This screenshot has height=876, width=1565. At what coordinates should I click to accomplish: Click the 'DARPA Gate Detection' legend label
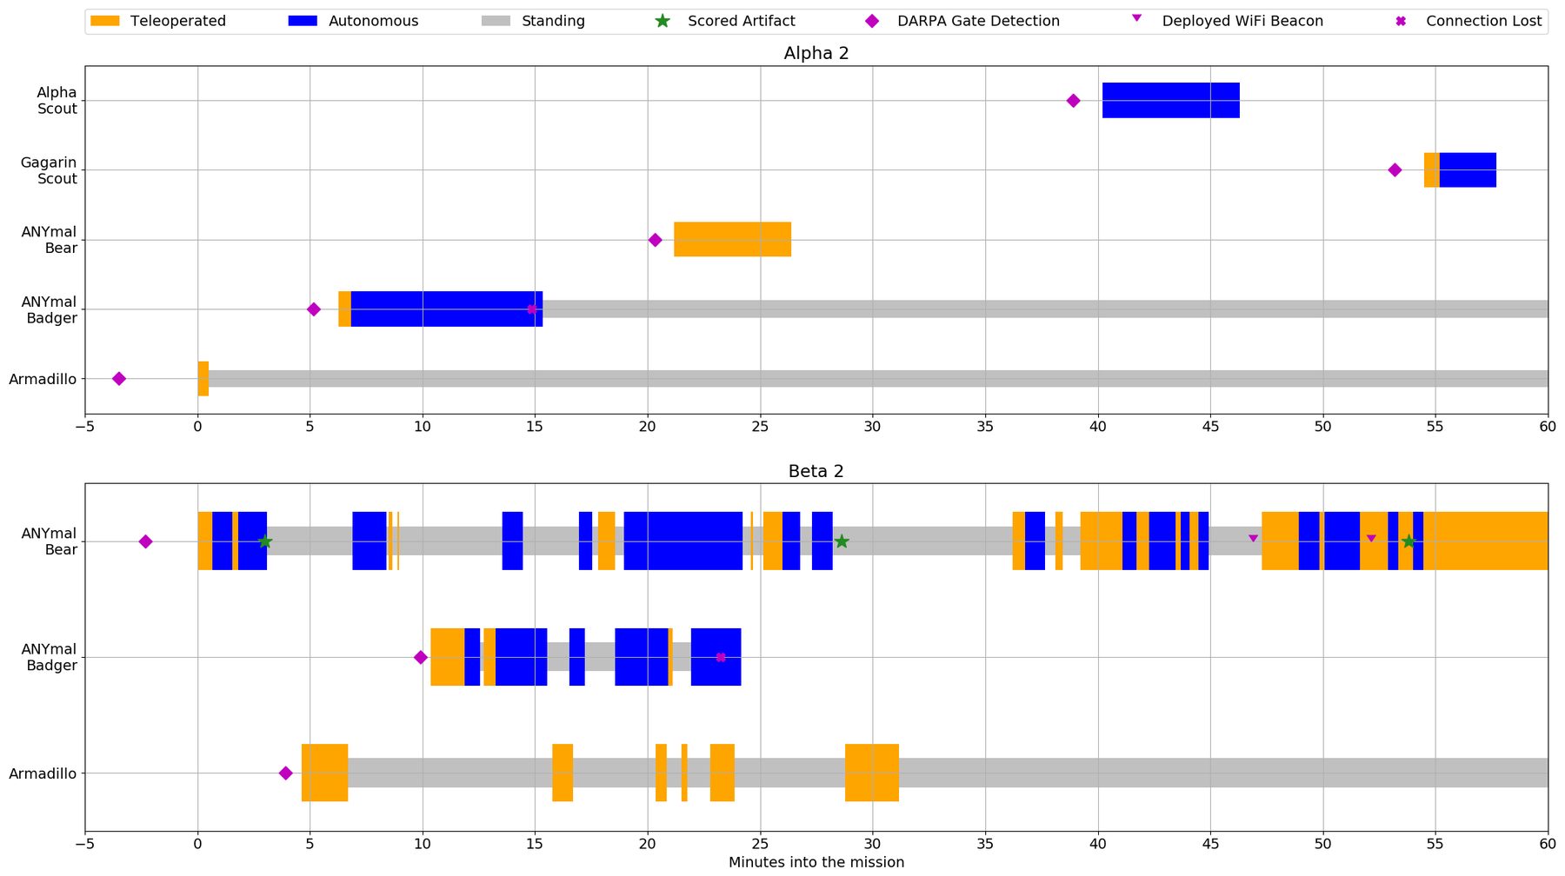tap(978, 21)
